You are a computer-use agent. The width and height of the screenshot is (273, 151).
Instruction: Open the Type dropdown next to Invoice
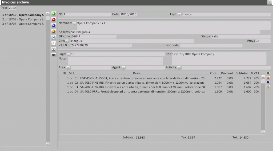179,14
